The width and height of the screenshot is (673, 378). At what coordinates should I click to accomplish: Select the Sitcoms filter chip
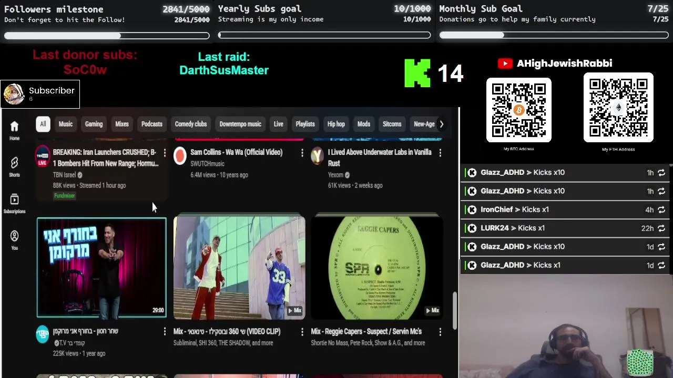392,124
